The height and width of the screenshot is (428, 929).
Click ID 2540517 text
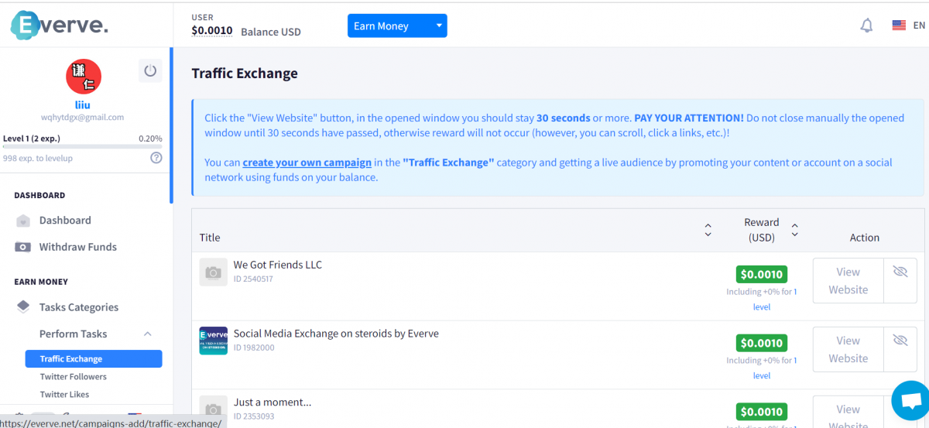point(253,279)
